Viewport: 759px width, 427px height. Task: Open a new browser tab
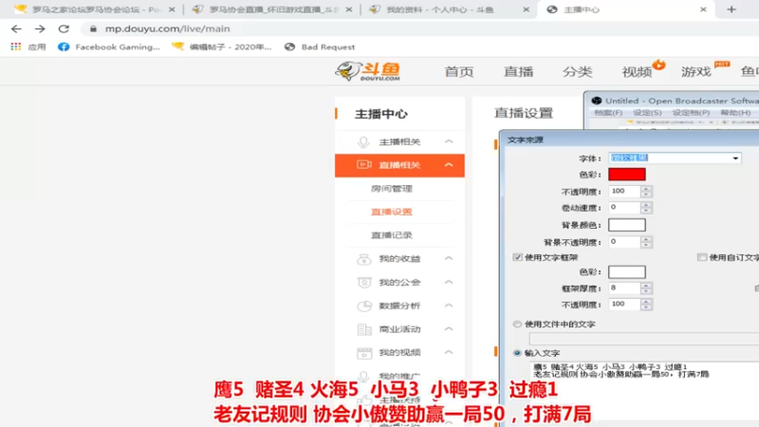tap(731, 9)
